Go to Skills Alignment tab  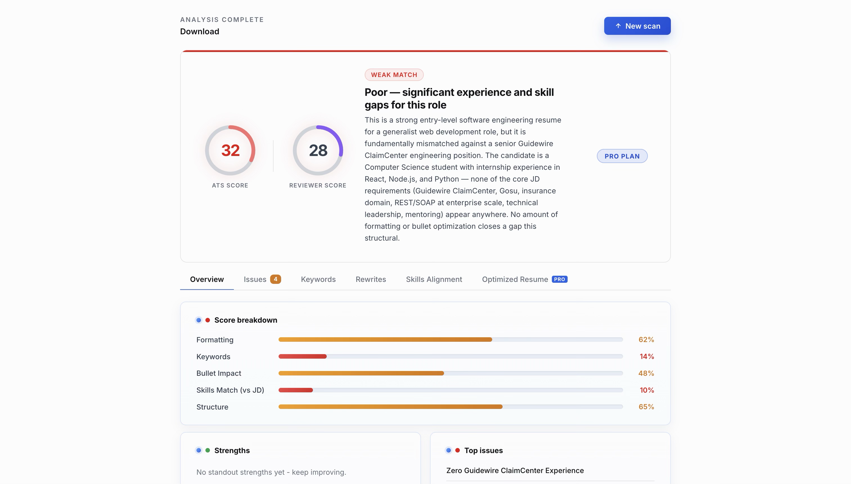pos(434,279)
